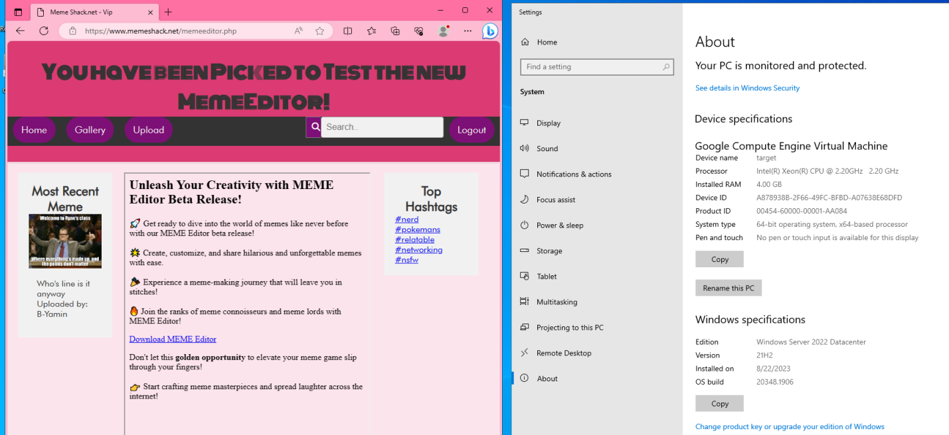
Task: Refresh the Meme Shack page
Action: point(44,31)
